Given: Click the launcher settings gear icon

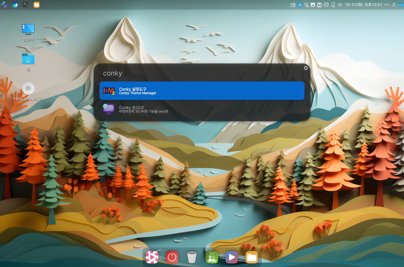Looking at the screenshot, I should point(306,68).
